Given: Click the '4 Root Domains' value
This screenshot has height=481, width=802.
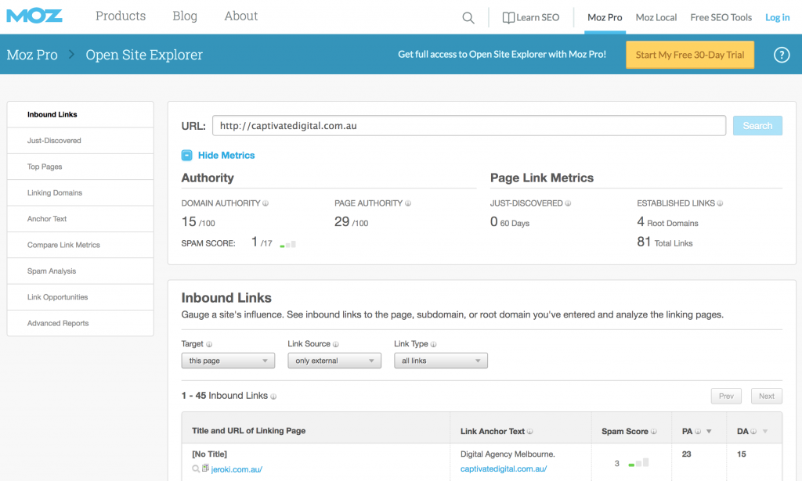Looking at the screenshot, I should (x=667, y=222).
